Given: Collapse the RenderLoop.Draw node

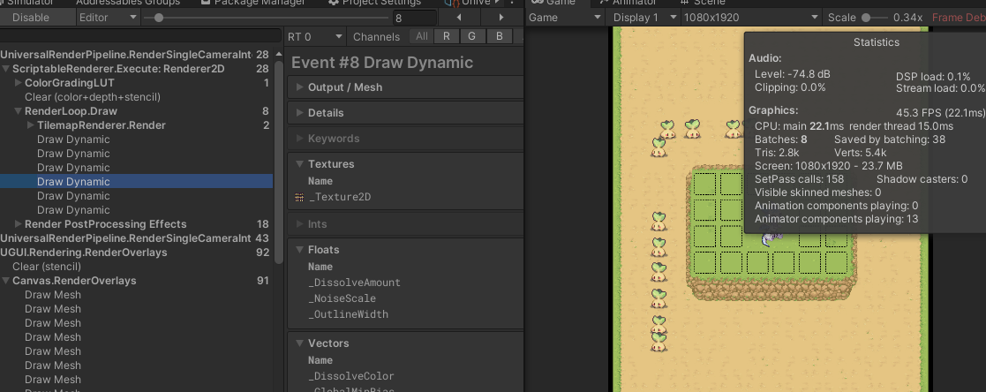Looking at the screenshot, I should tap(19, 111).
